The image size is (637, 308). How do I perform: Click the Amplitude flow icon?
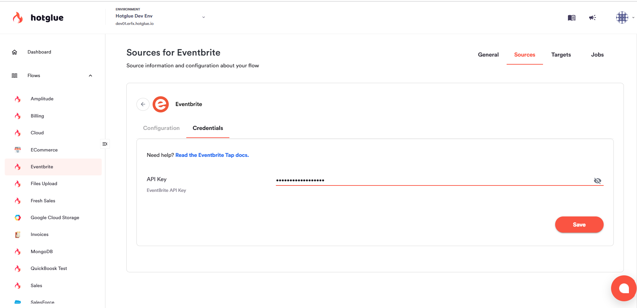18,99
